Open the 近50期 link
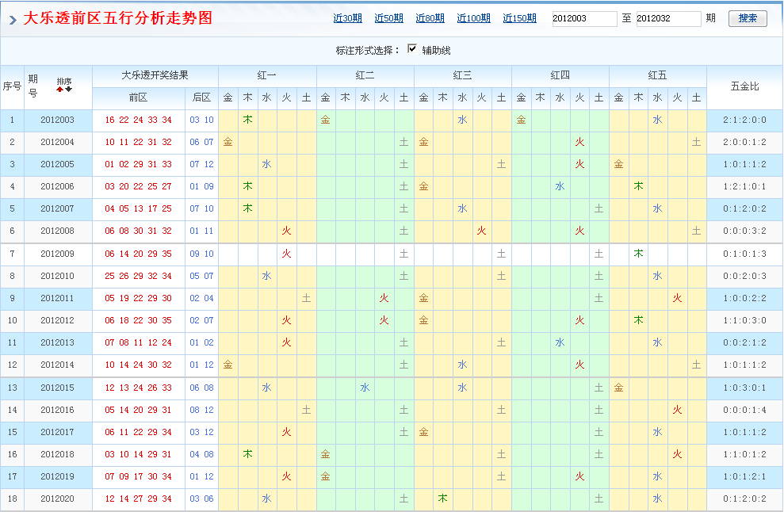This screenshot has width=784, height=512. coord(388,18)
